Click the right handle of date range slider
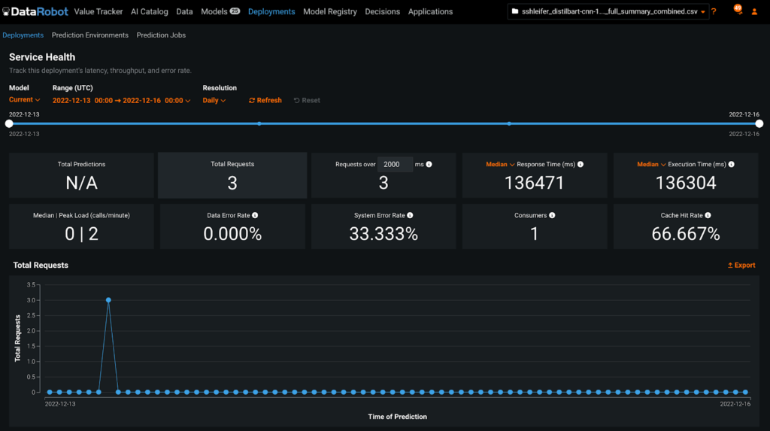Image resolution: width=770 pixels, height=431 pixels. click(x=759, y=123)
